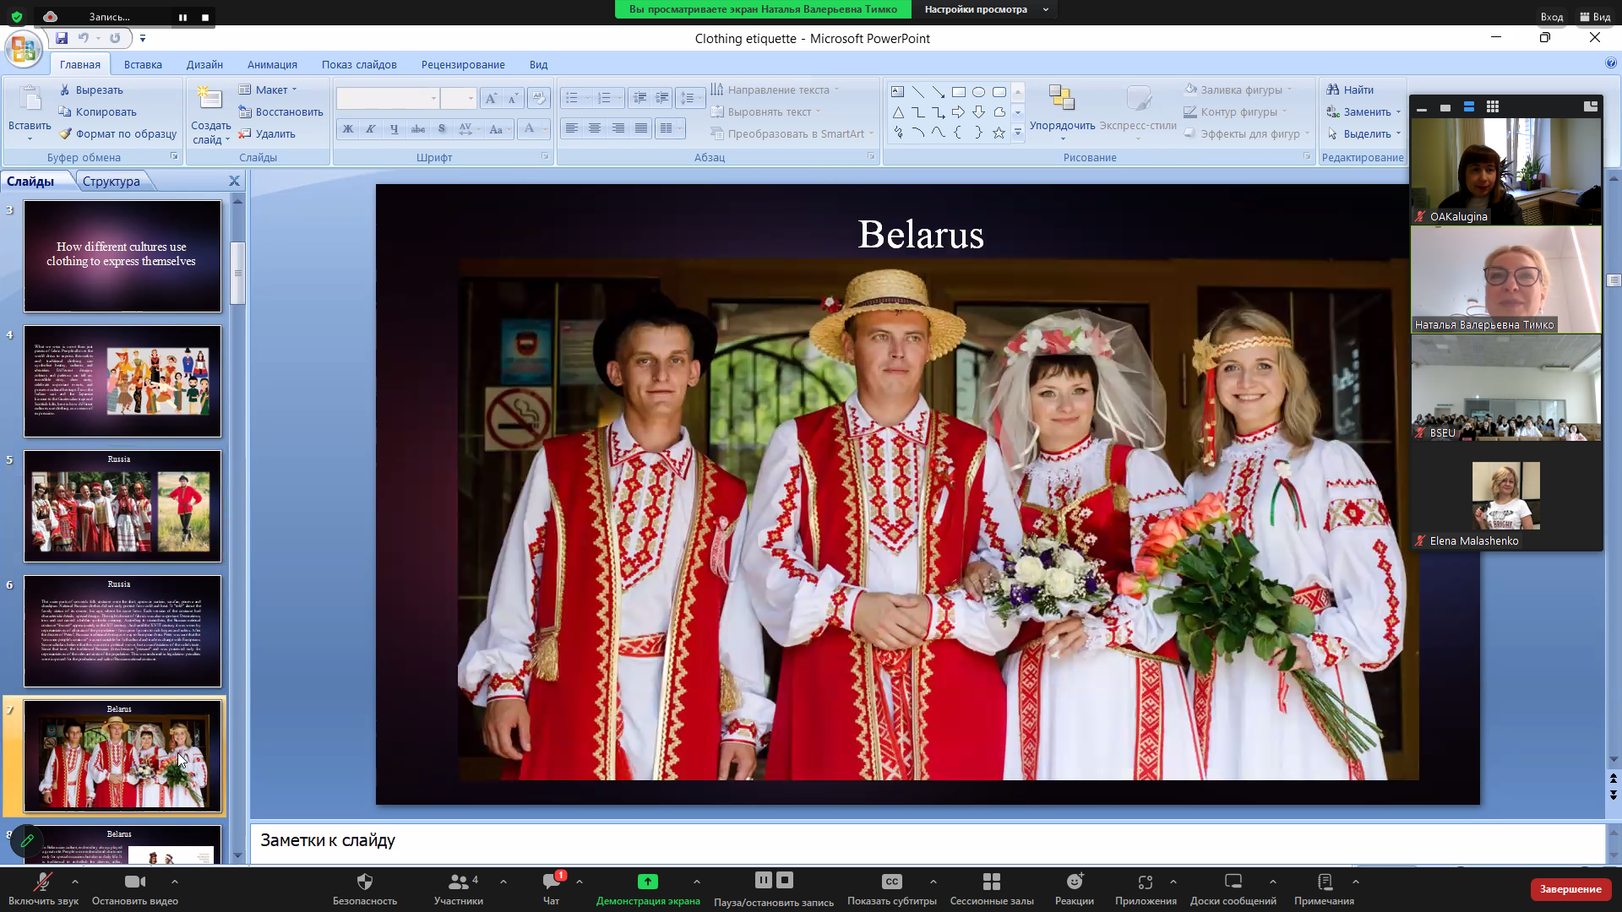Click the Security shield icon
The height and width of the screenshot is (912, 1622).
pyautogui.click(x=365, y=882)
